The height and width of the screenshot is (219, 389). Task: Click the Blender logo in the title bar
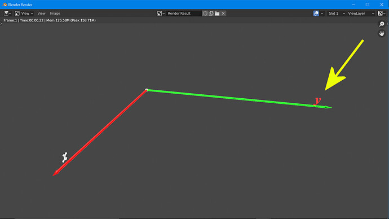click(x=5, y=5)
